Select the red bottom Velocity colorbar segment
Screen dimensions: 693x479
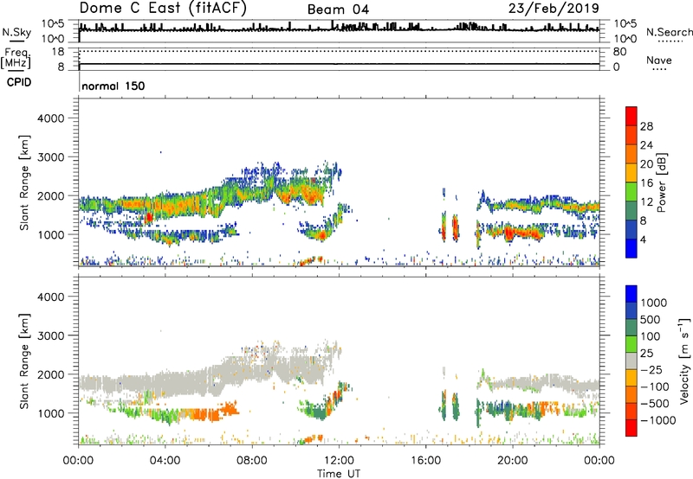click(631, 428)
